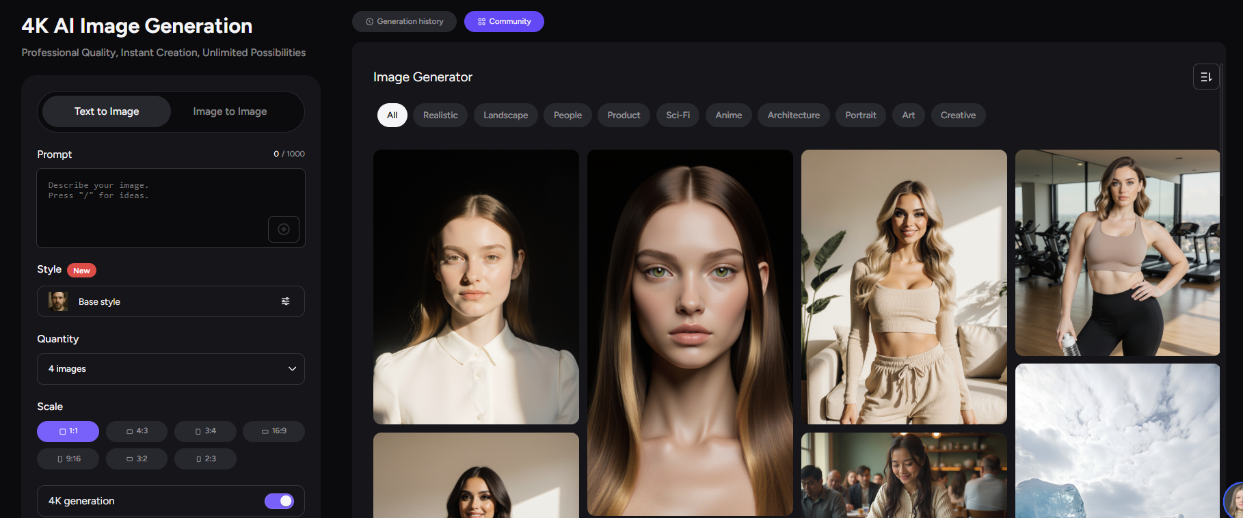
Task: Click the floating avatar assistant icon
Action: click(x=1235, y=501)
